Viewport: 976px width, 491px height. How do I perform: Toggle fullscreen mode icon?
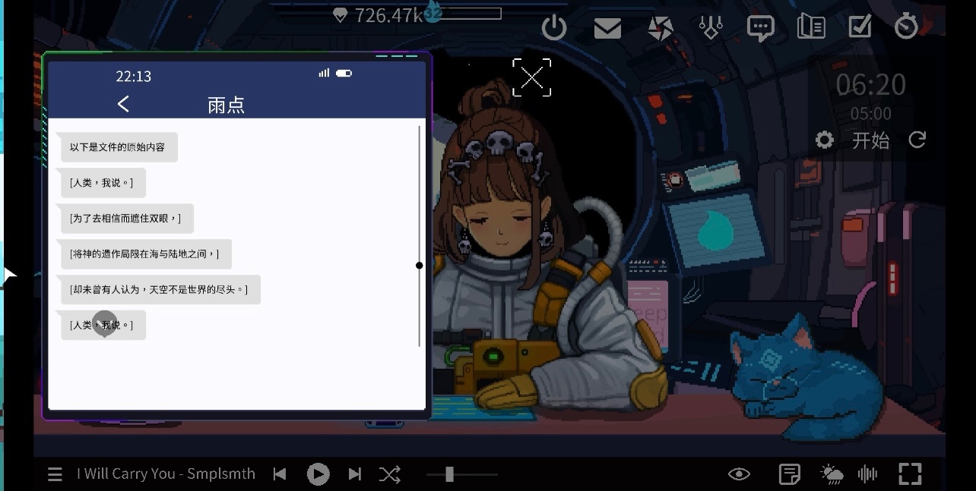click(910, 474)
